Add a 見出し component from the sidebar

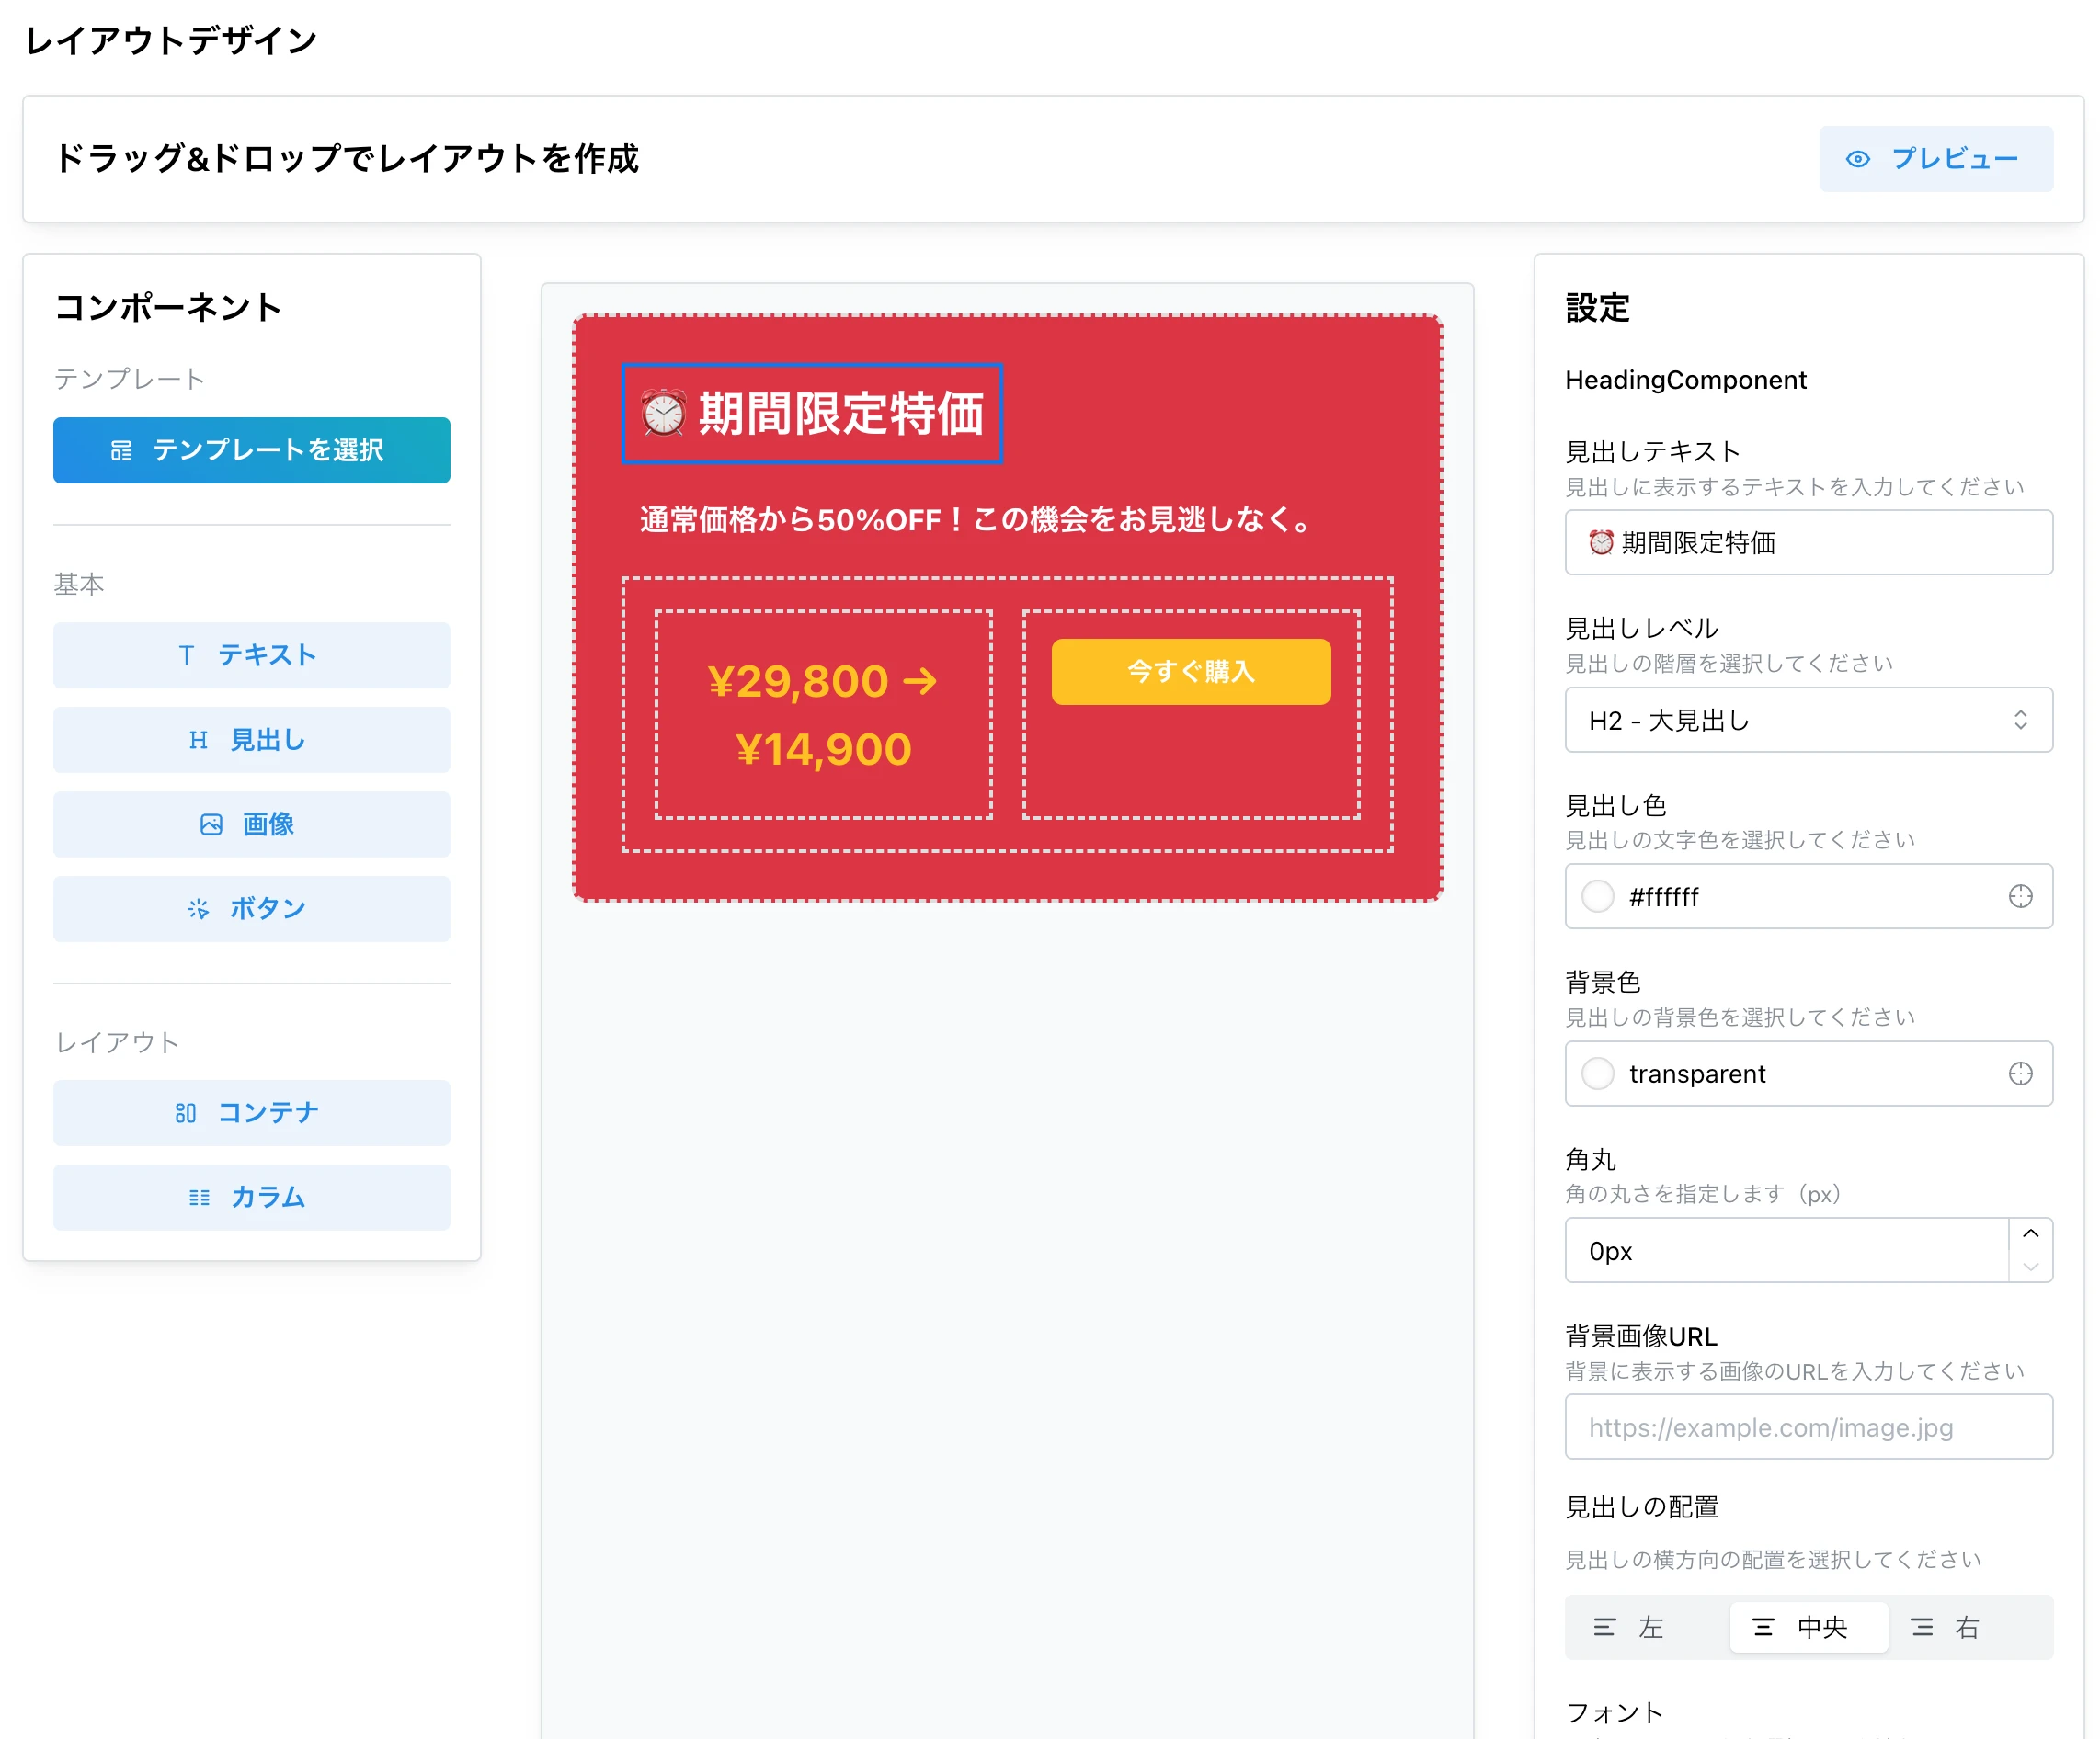click(x=251, y=740)
